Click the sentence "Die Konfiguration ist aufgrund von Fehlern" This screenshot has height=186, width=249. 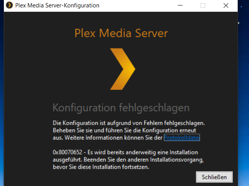[x=108, y=123]
